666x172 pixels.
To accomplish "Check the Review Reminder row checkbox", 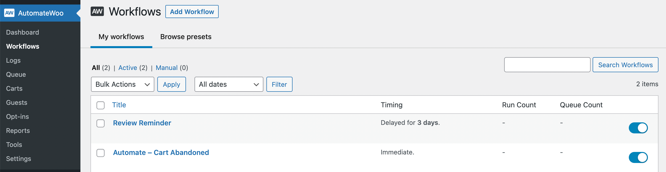I will (101, 123).
